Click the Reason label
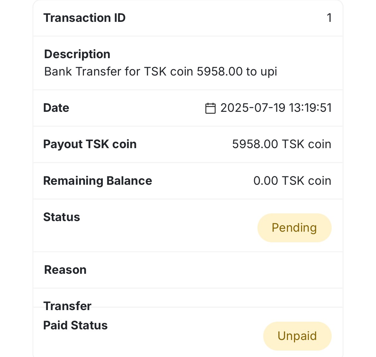Viewport: 376px width, 357px height. pyautogui.click(x=65, y=270)
